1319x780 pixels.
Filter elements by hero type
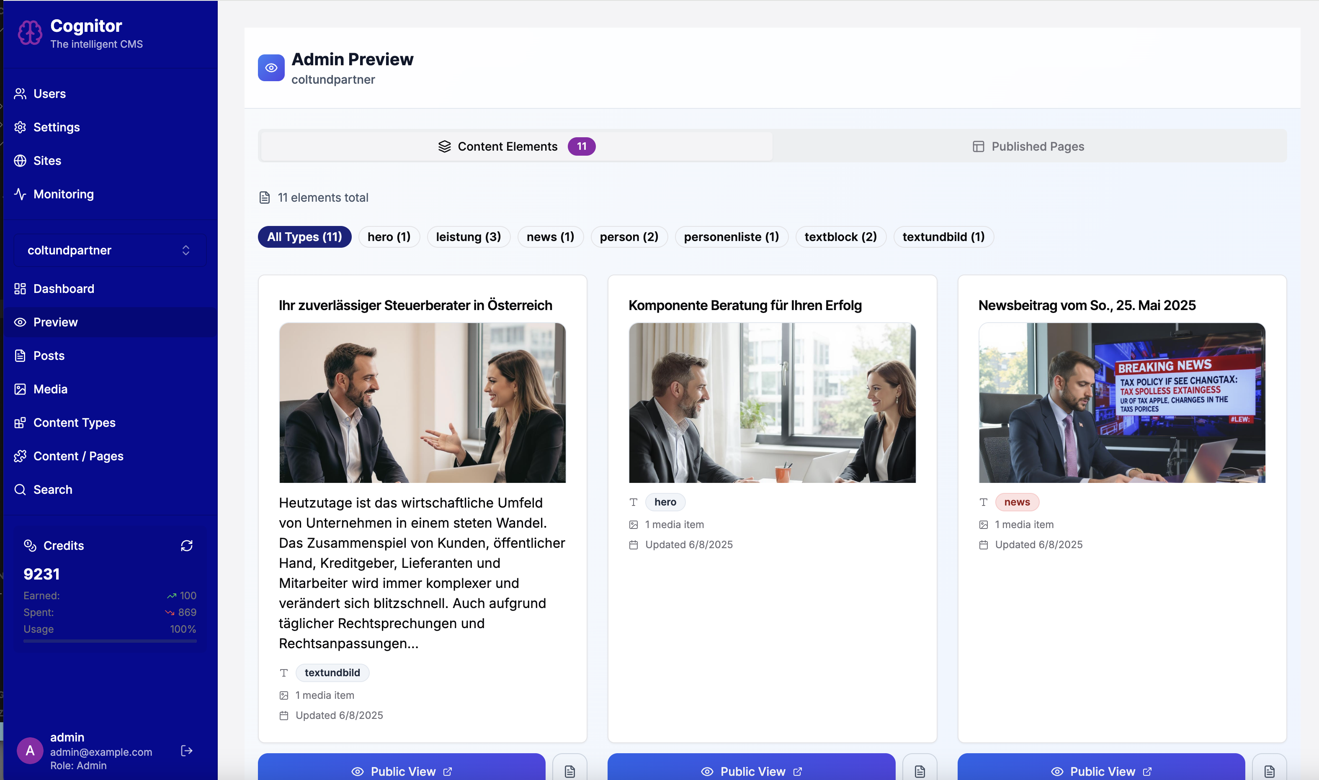click(x=389, y=237)
